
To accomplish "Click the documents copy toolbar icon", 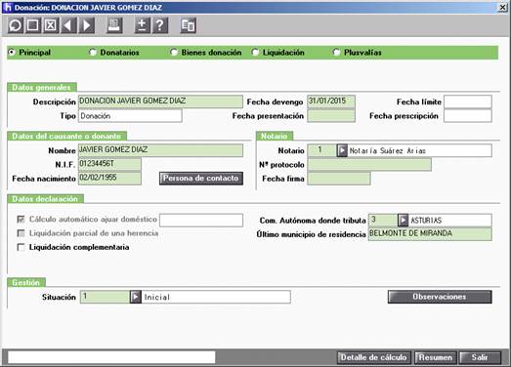I will click(x=188, y=25).
